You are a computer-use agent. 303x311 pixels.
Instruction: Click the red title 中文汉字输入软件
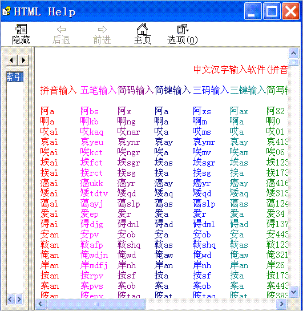pyautogui.click(x=229, y=70)
